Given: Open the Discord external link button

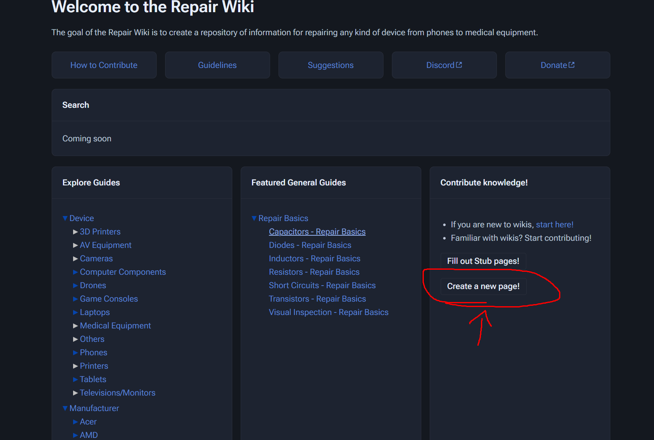Looking at the screenshot, I should pyautogui.click(x=444, y=65).
